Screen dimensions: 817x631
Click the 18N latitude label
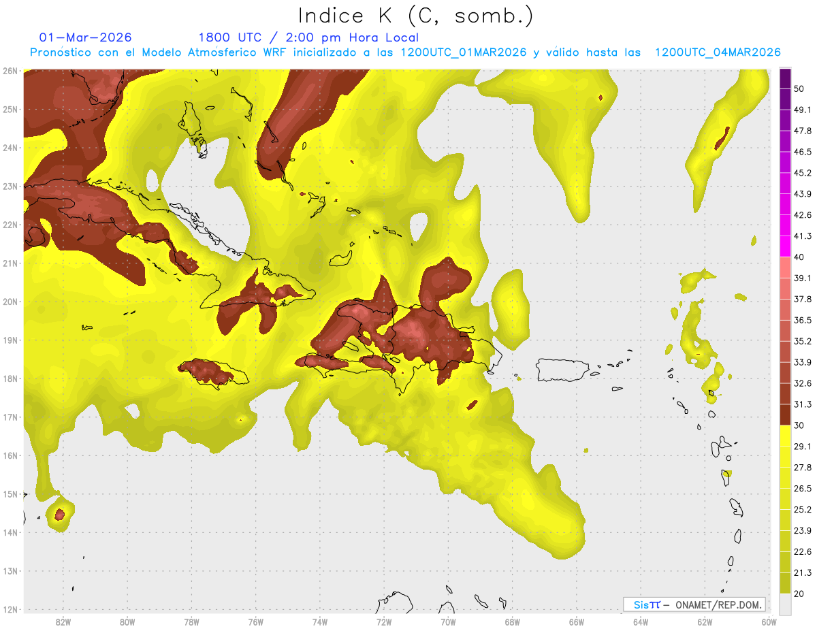coord(10,378)
